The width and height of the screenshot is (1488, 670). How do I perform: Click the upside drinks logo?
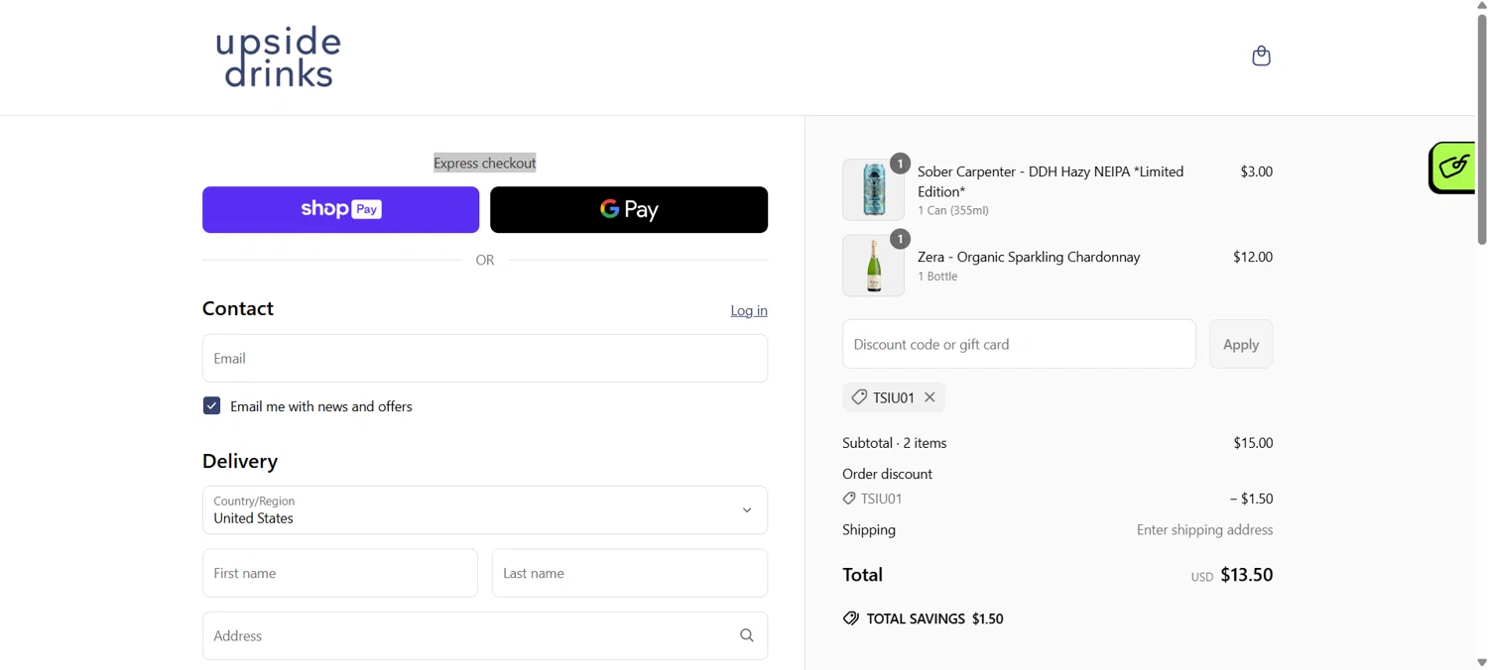pyautogui.click(x=279, y=57)
